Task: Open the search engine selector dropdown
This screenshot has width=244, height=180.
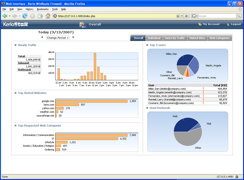Action: coord(195,16)
